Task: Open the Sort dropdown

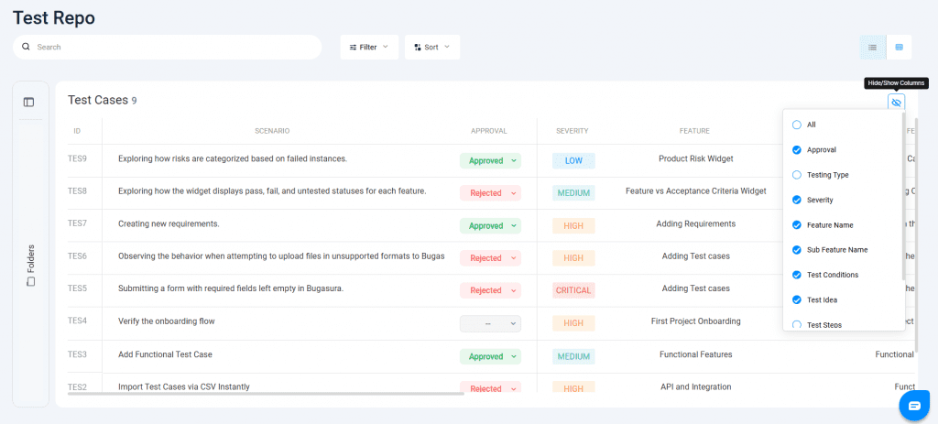Action: tap(431, 47)
